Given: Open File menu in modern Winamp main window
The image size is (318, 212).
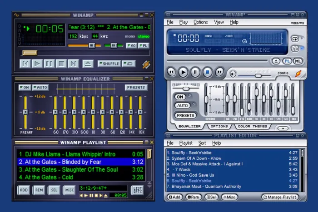Looking at the screenshot, I should tap(170, 22).
